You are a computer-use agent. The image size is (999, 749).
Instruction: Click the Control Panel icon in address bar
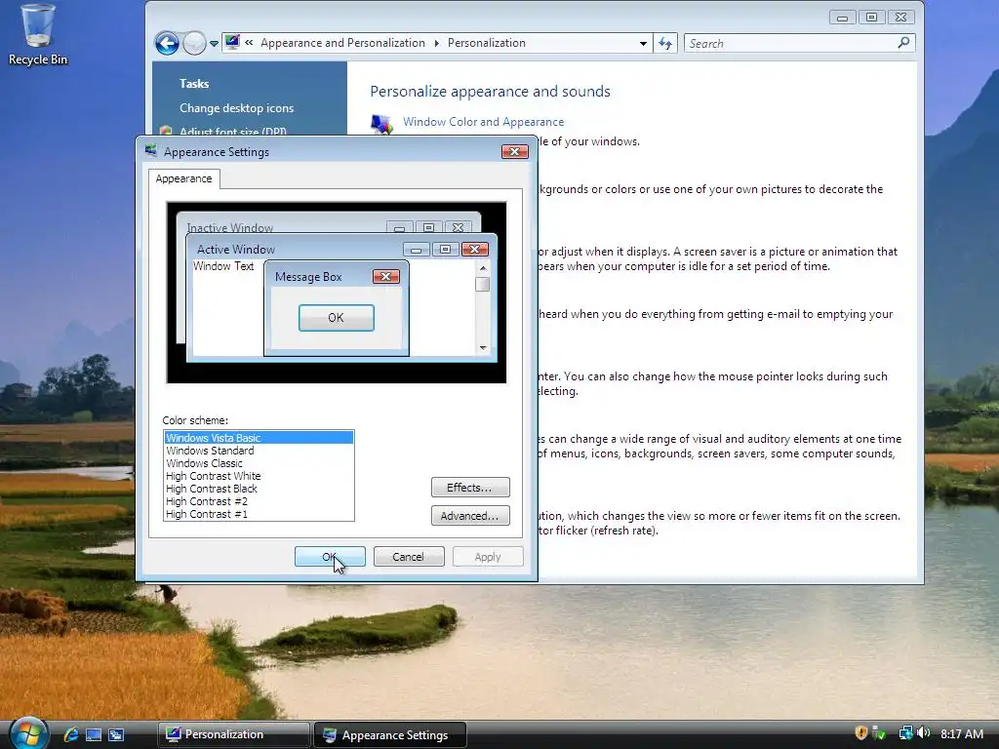[x=232, y=43]
